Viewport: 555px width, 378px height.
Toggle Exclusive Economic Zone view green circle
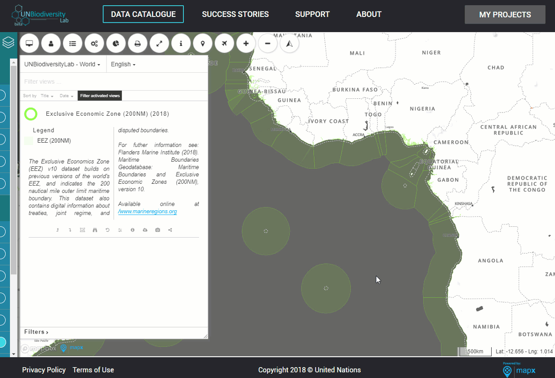31,114
